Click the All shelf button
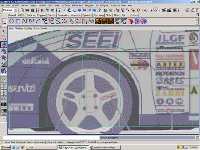The image size is (200, 150). (124, 22)
